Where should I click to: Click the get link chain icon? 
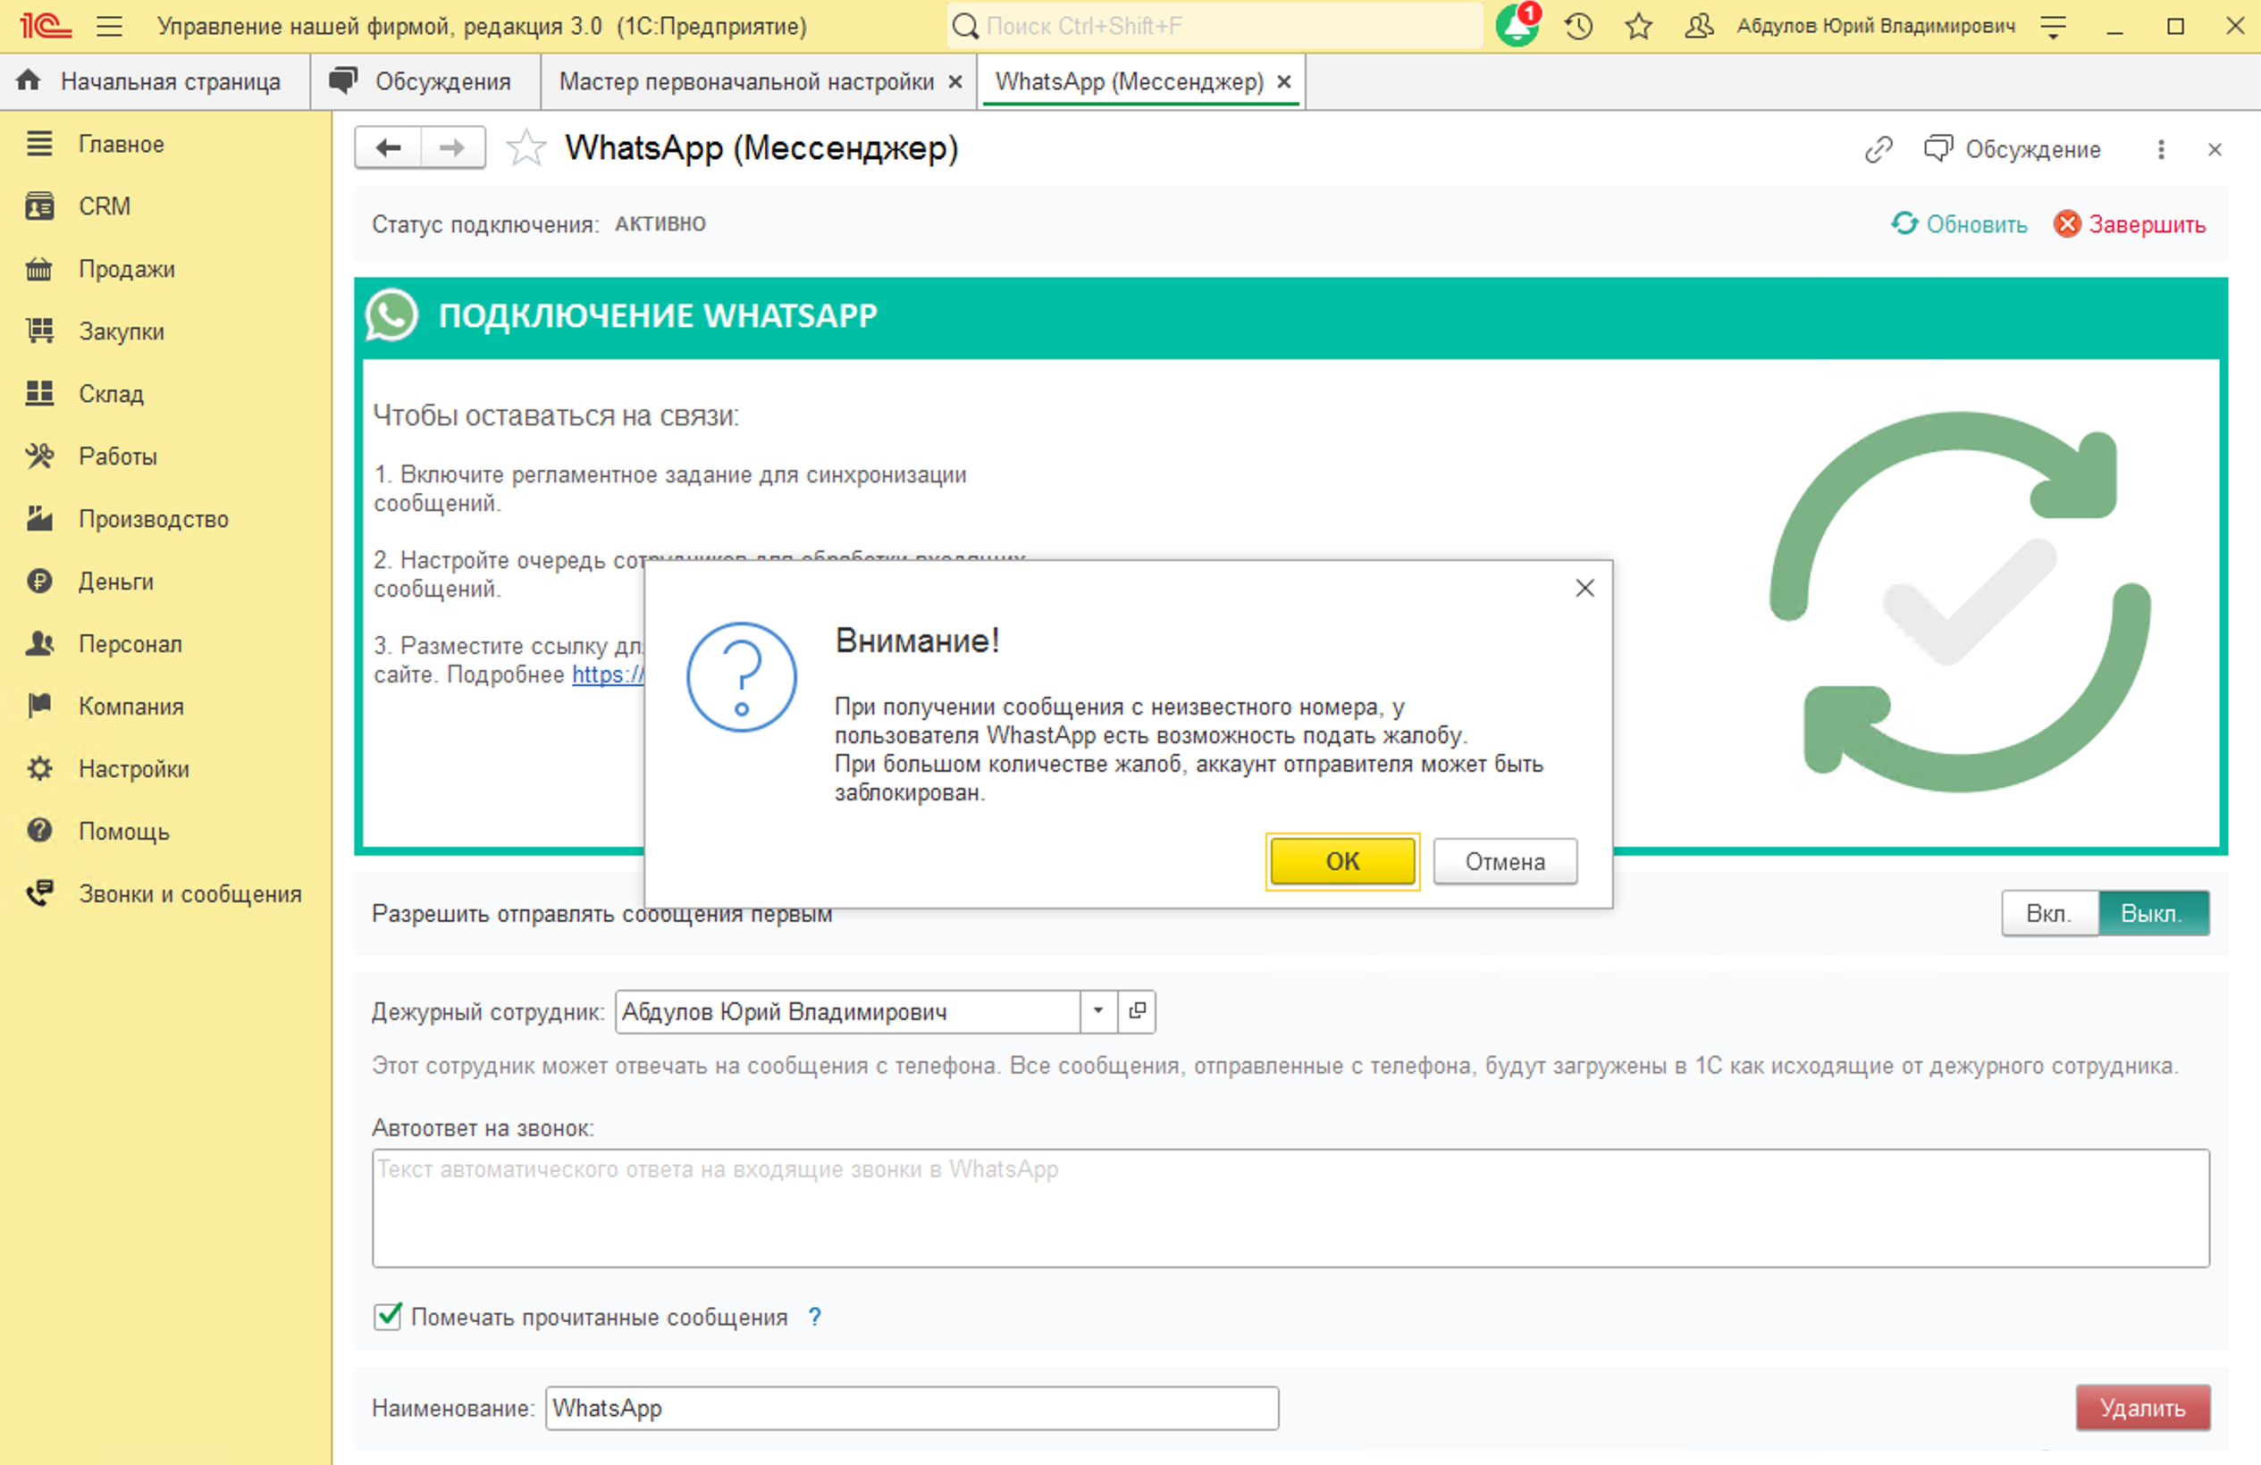point(1879,149)
